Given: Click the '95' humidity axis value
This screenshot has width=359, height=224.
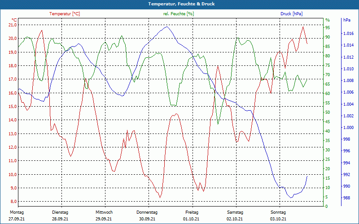Looking at the screenshot, I should [328, 28].
